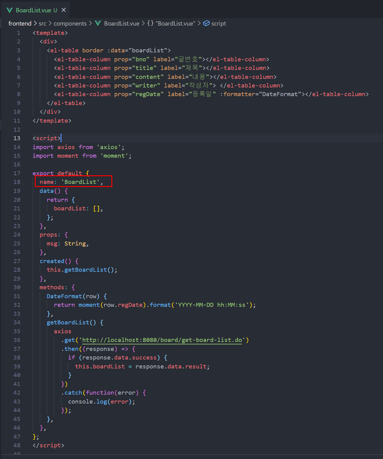Click the Vue icon in breadcrumb path

tap(98, 23)
